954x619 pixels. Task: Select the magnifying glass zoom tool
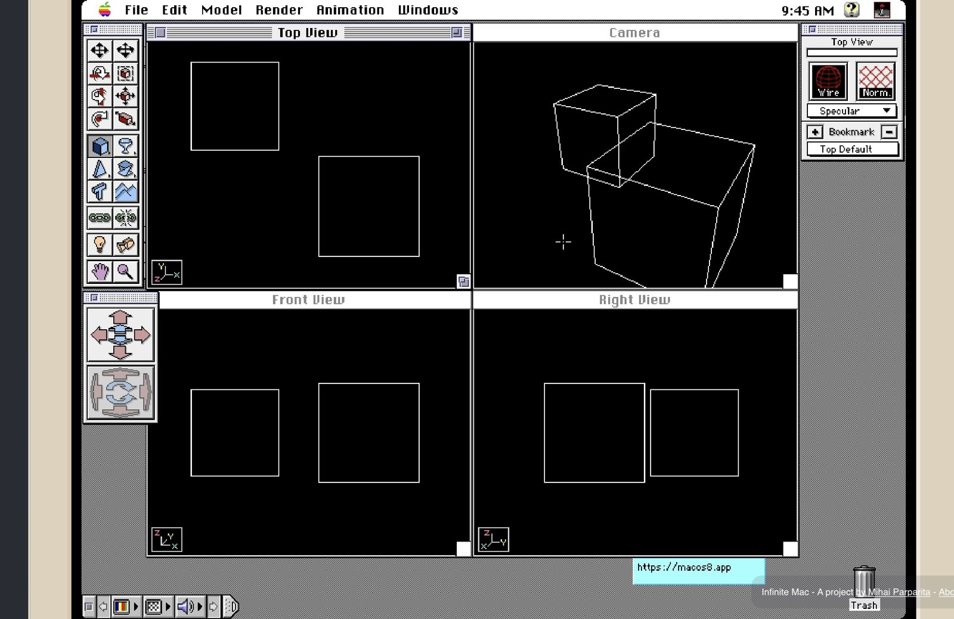pos(125,272)
